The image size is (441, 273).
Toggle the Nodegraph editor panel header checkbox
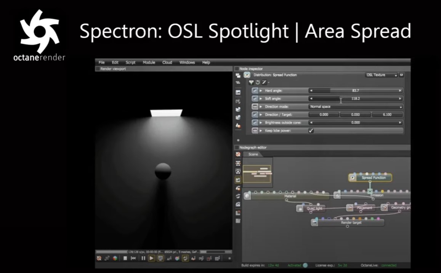[237, 147]
